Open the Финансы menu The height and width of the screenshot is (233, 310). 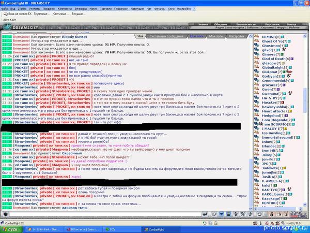pos(160,9)
